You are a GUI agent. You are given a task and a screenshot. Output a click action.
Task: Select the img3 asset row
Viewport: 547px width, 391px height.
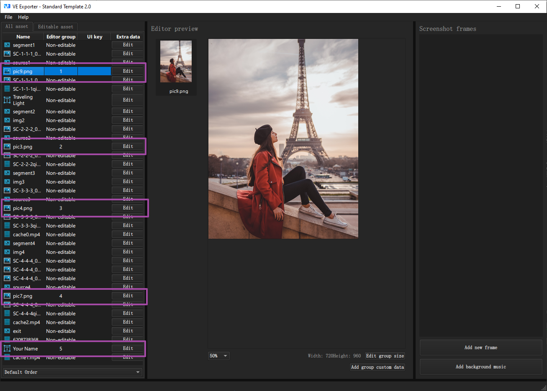pyautogui.click(x=73, y=182)
